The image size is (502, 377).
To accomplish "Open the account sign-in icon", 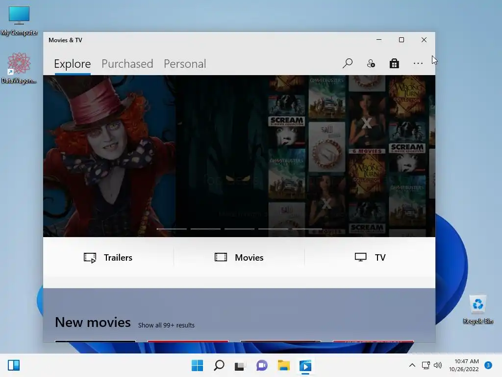I will click(371, 63).
